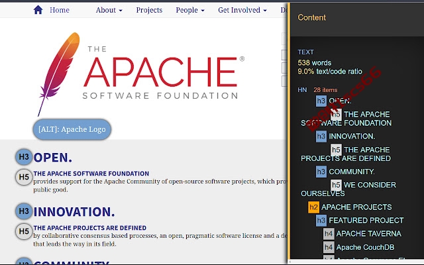Image resolution: width=424 pixels, height=265 pixels.
Task: Select FEATURED PROJECT entry in headings list
Action: 366,221
